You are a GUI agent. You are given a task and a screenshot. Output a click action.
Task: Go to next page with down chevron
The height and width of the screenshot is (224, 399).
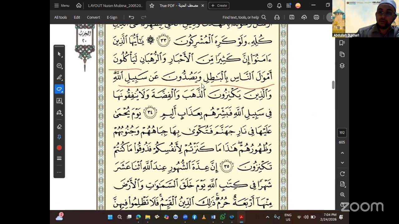(x=342, y=163)
